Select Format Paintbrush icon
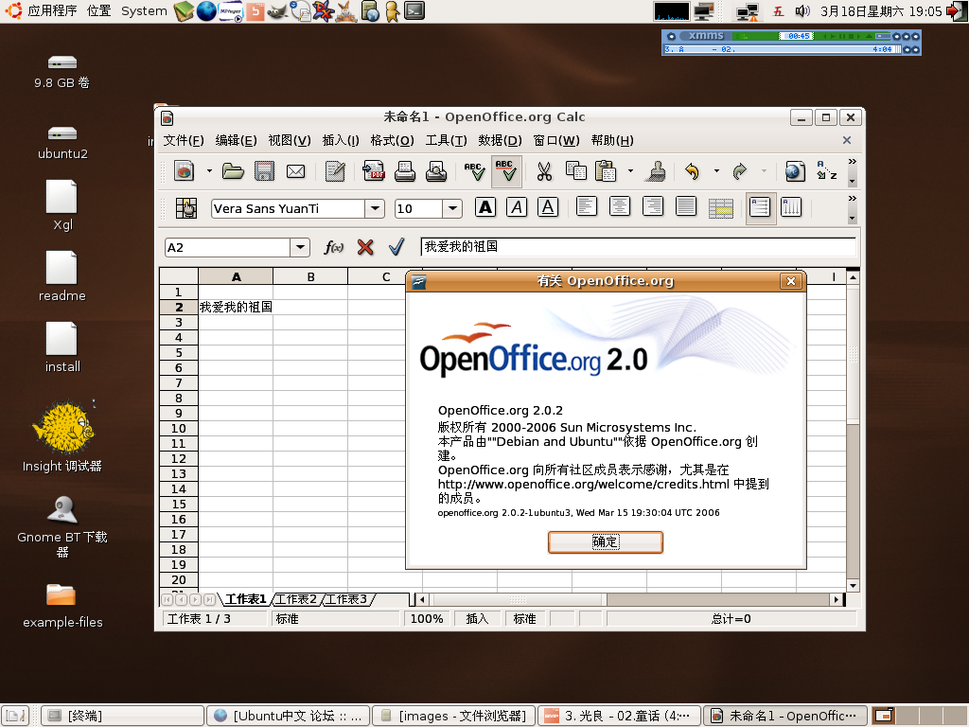Screen dimensions: 969x727 click(x=657, y=171)
